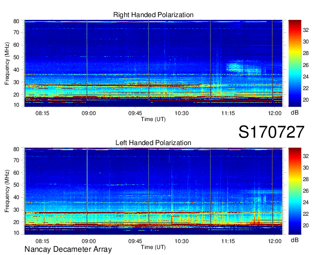Image resolution: width=314 pixels, height=255 pixels.
Task: Click the 50 MHz label on upper plot
Action: (16, 57)
